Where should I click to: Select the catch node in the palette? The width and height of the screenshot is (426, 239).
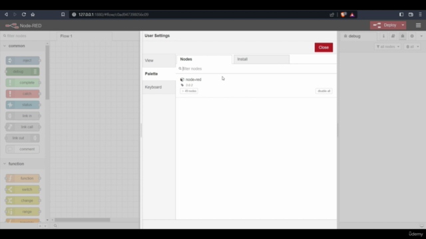[x=23, y=94]
